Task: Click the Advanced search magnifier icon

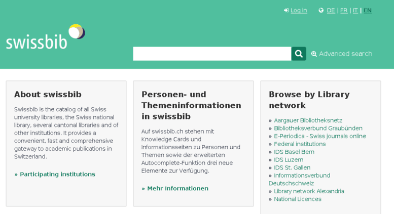Action: pos(314,54)
